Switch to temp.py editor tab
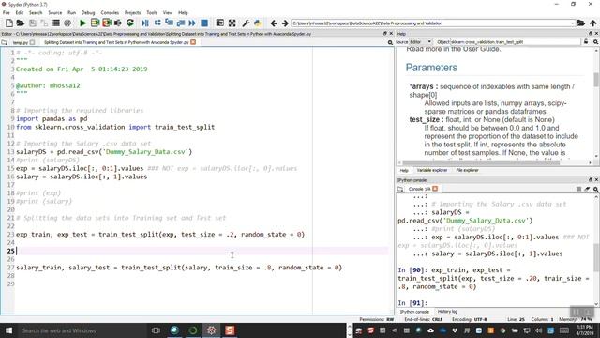 tap(21, 42)
